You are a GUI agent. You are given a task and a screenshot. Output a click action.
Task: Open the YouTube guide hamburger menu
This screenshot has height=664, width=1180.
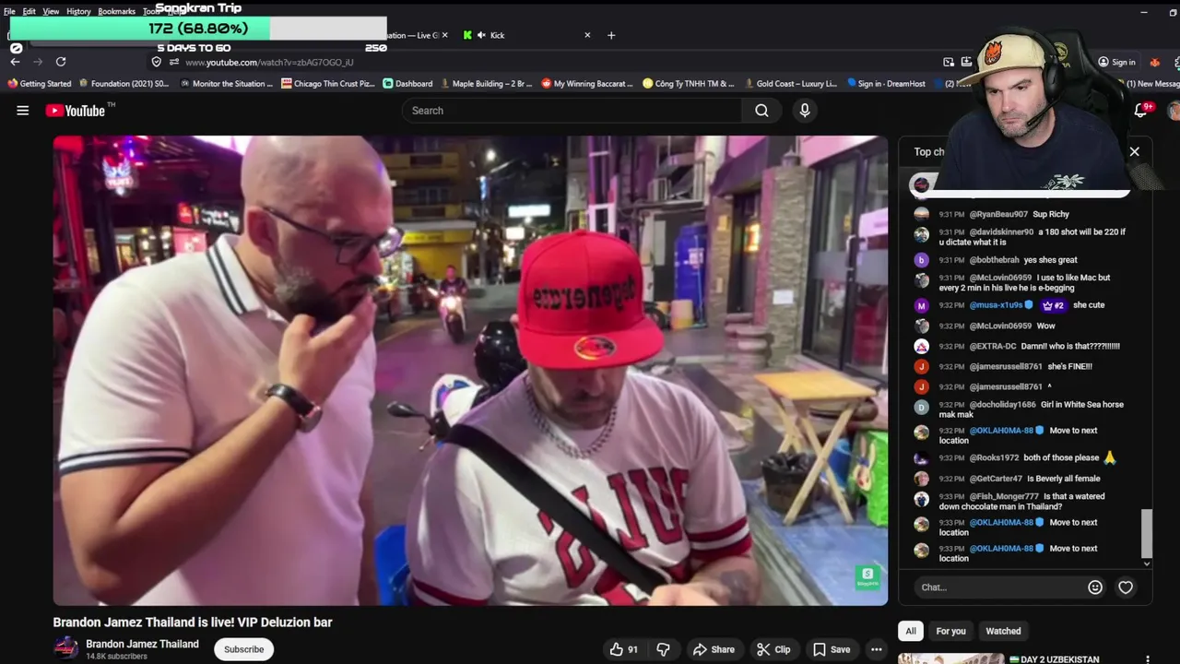[22, 111]
